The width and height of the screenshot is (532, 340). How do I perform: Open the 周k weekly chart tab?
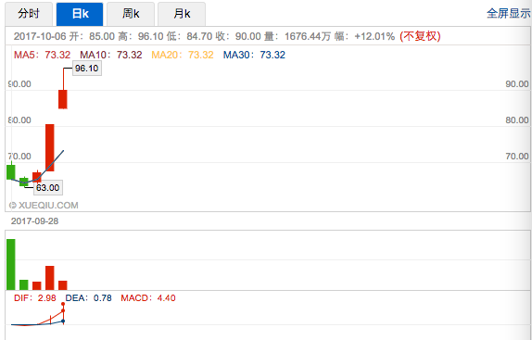[131, 14]
